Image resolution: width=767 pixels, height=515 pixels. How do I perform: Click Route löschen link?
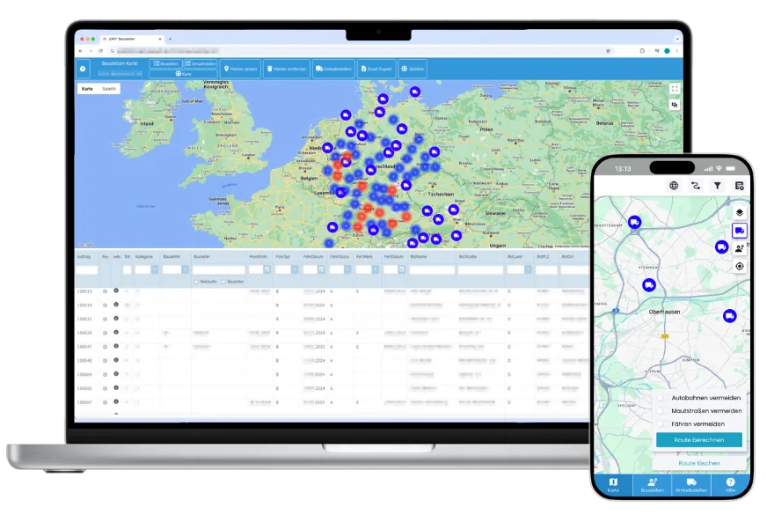coord(698,463)
